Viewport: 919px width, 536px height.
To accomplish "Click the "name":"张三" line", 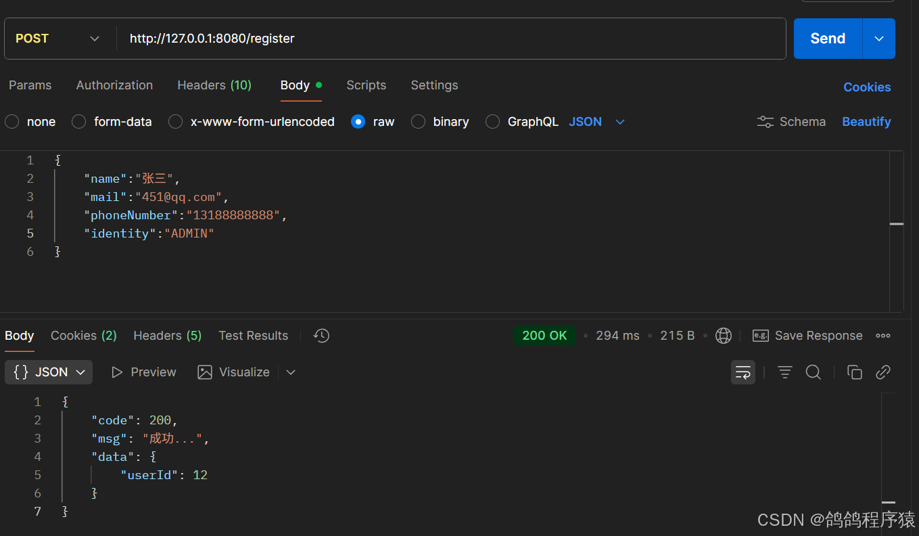I will point(132,179).
